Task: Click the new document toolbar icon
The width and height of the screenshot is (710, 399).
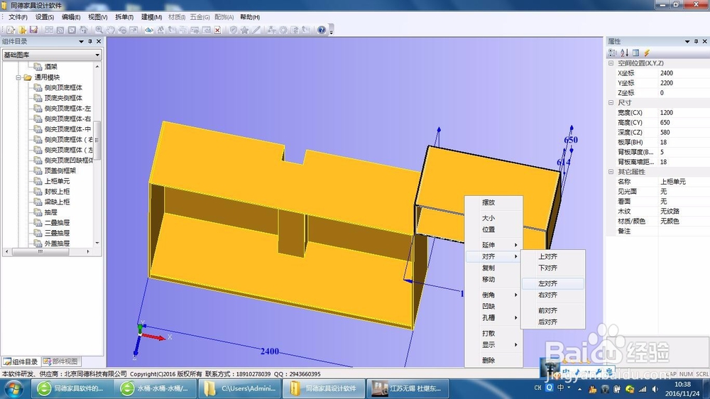Action: [x=11, y=30]
